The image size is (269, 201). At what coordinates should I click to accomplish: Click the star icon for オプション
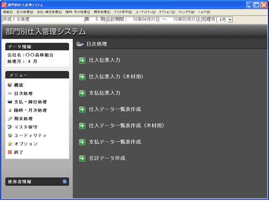(10, 143)
